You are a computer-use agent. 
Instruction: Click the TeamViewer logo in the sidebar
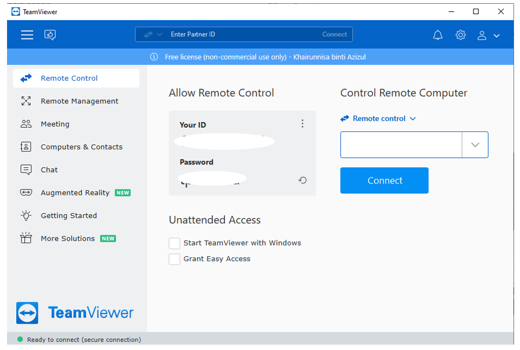click(x=75, y=313)
